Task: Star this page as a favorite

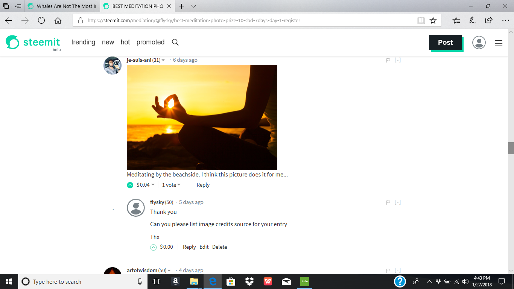Action: pos(433,20)
